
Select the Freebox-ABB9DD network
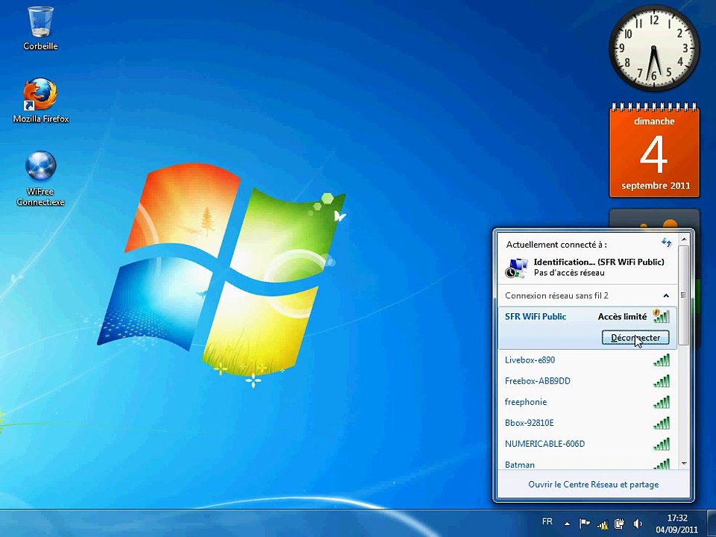(587, 381)
